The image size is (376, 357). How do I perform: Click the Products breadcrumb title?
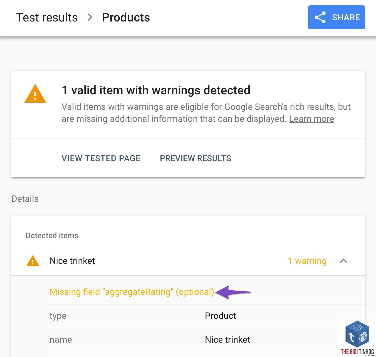tap(126, 17)
